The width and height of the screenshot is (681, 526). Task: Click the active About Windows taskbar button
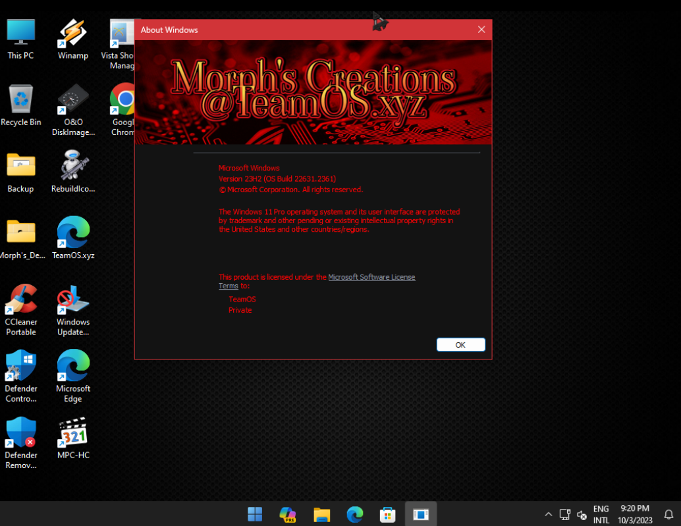click(421, 514)
